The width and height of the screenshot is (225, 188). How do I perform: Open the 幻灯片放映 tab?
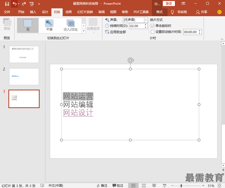pyautogui.click(x=85, y=12)
